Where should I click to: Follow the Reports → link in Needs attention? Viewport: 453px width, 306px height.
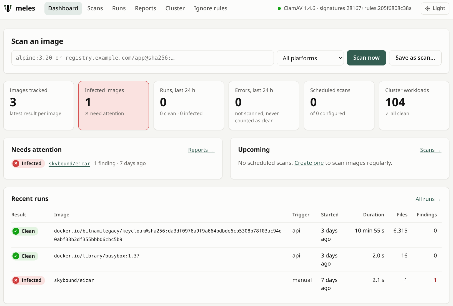point(201,150)
